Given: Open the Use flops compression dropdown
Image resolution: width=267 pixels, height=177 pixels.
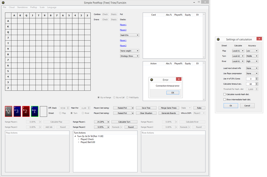Looking at the screenshot, I should pyautogui.click(x=252, y=73).
